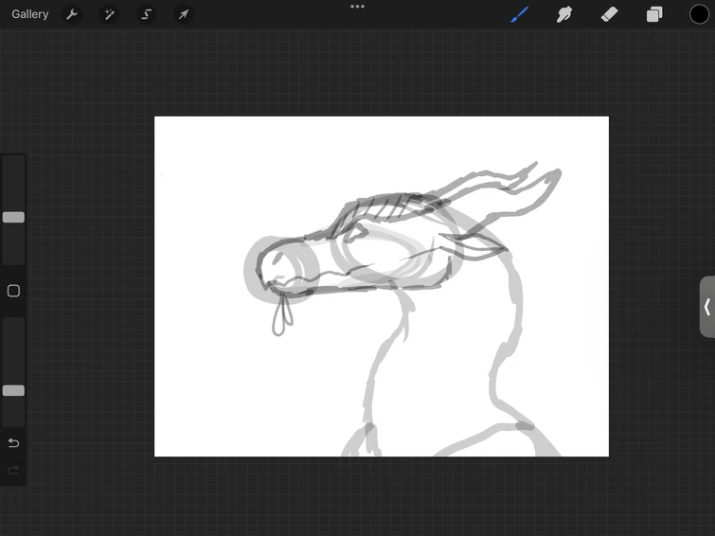Undo the last stroke

[x=13, y=443]
